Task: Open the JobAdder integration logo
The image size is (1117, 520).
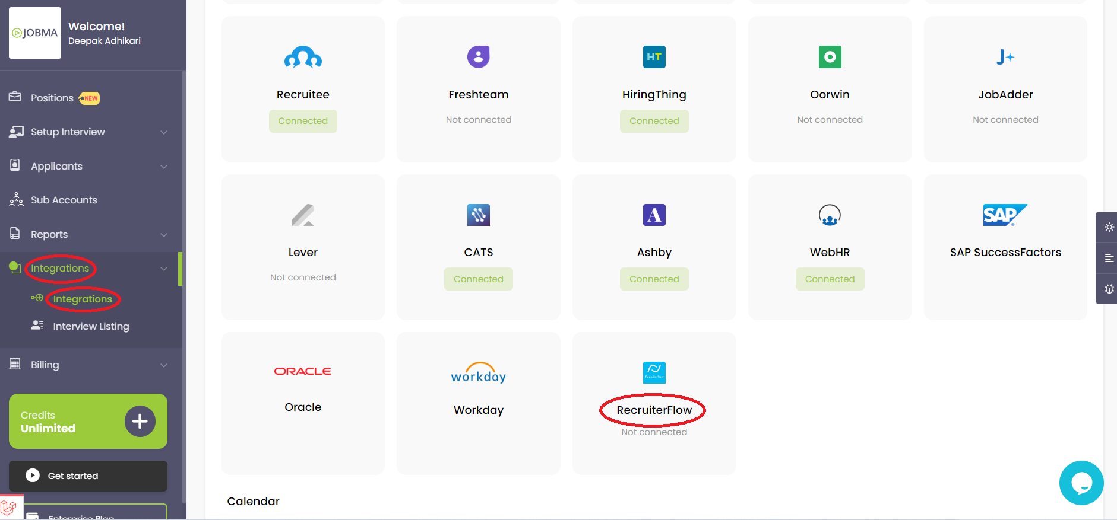Action: click(1005, 57)
